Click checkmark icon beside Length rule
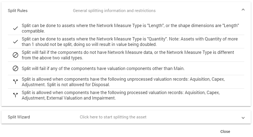253x137 pixels. pyautogui.click(x=15, y=28)
